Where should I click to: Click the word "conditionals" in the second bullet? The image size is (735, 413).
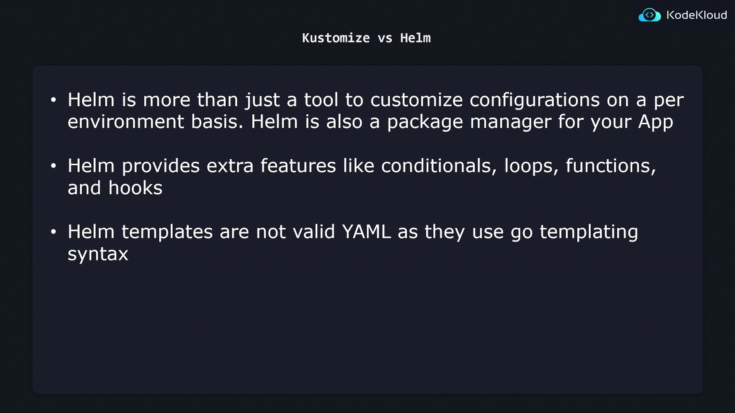[436, 166]
